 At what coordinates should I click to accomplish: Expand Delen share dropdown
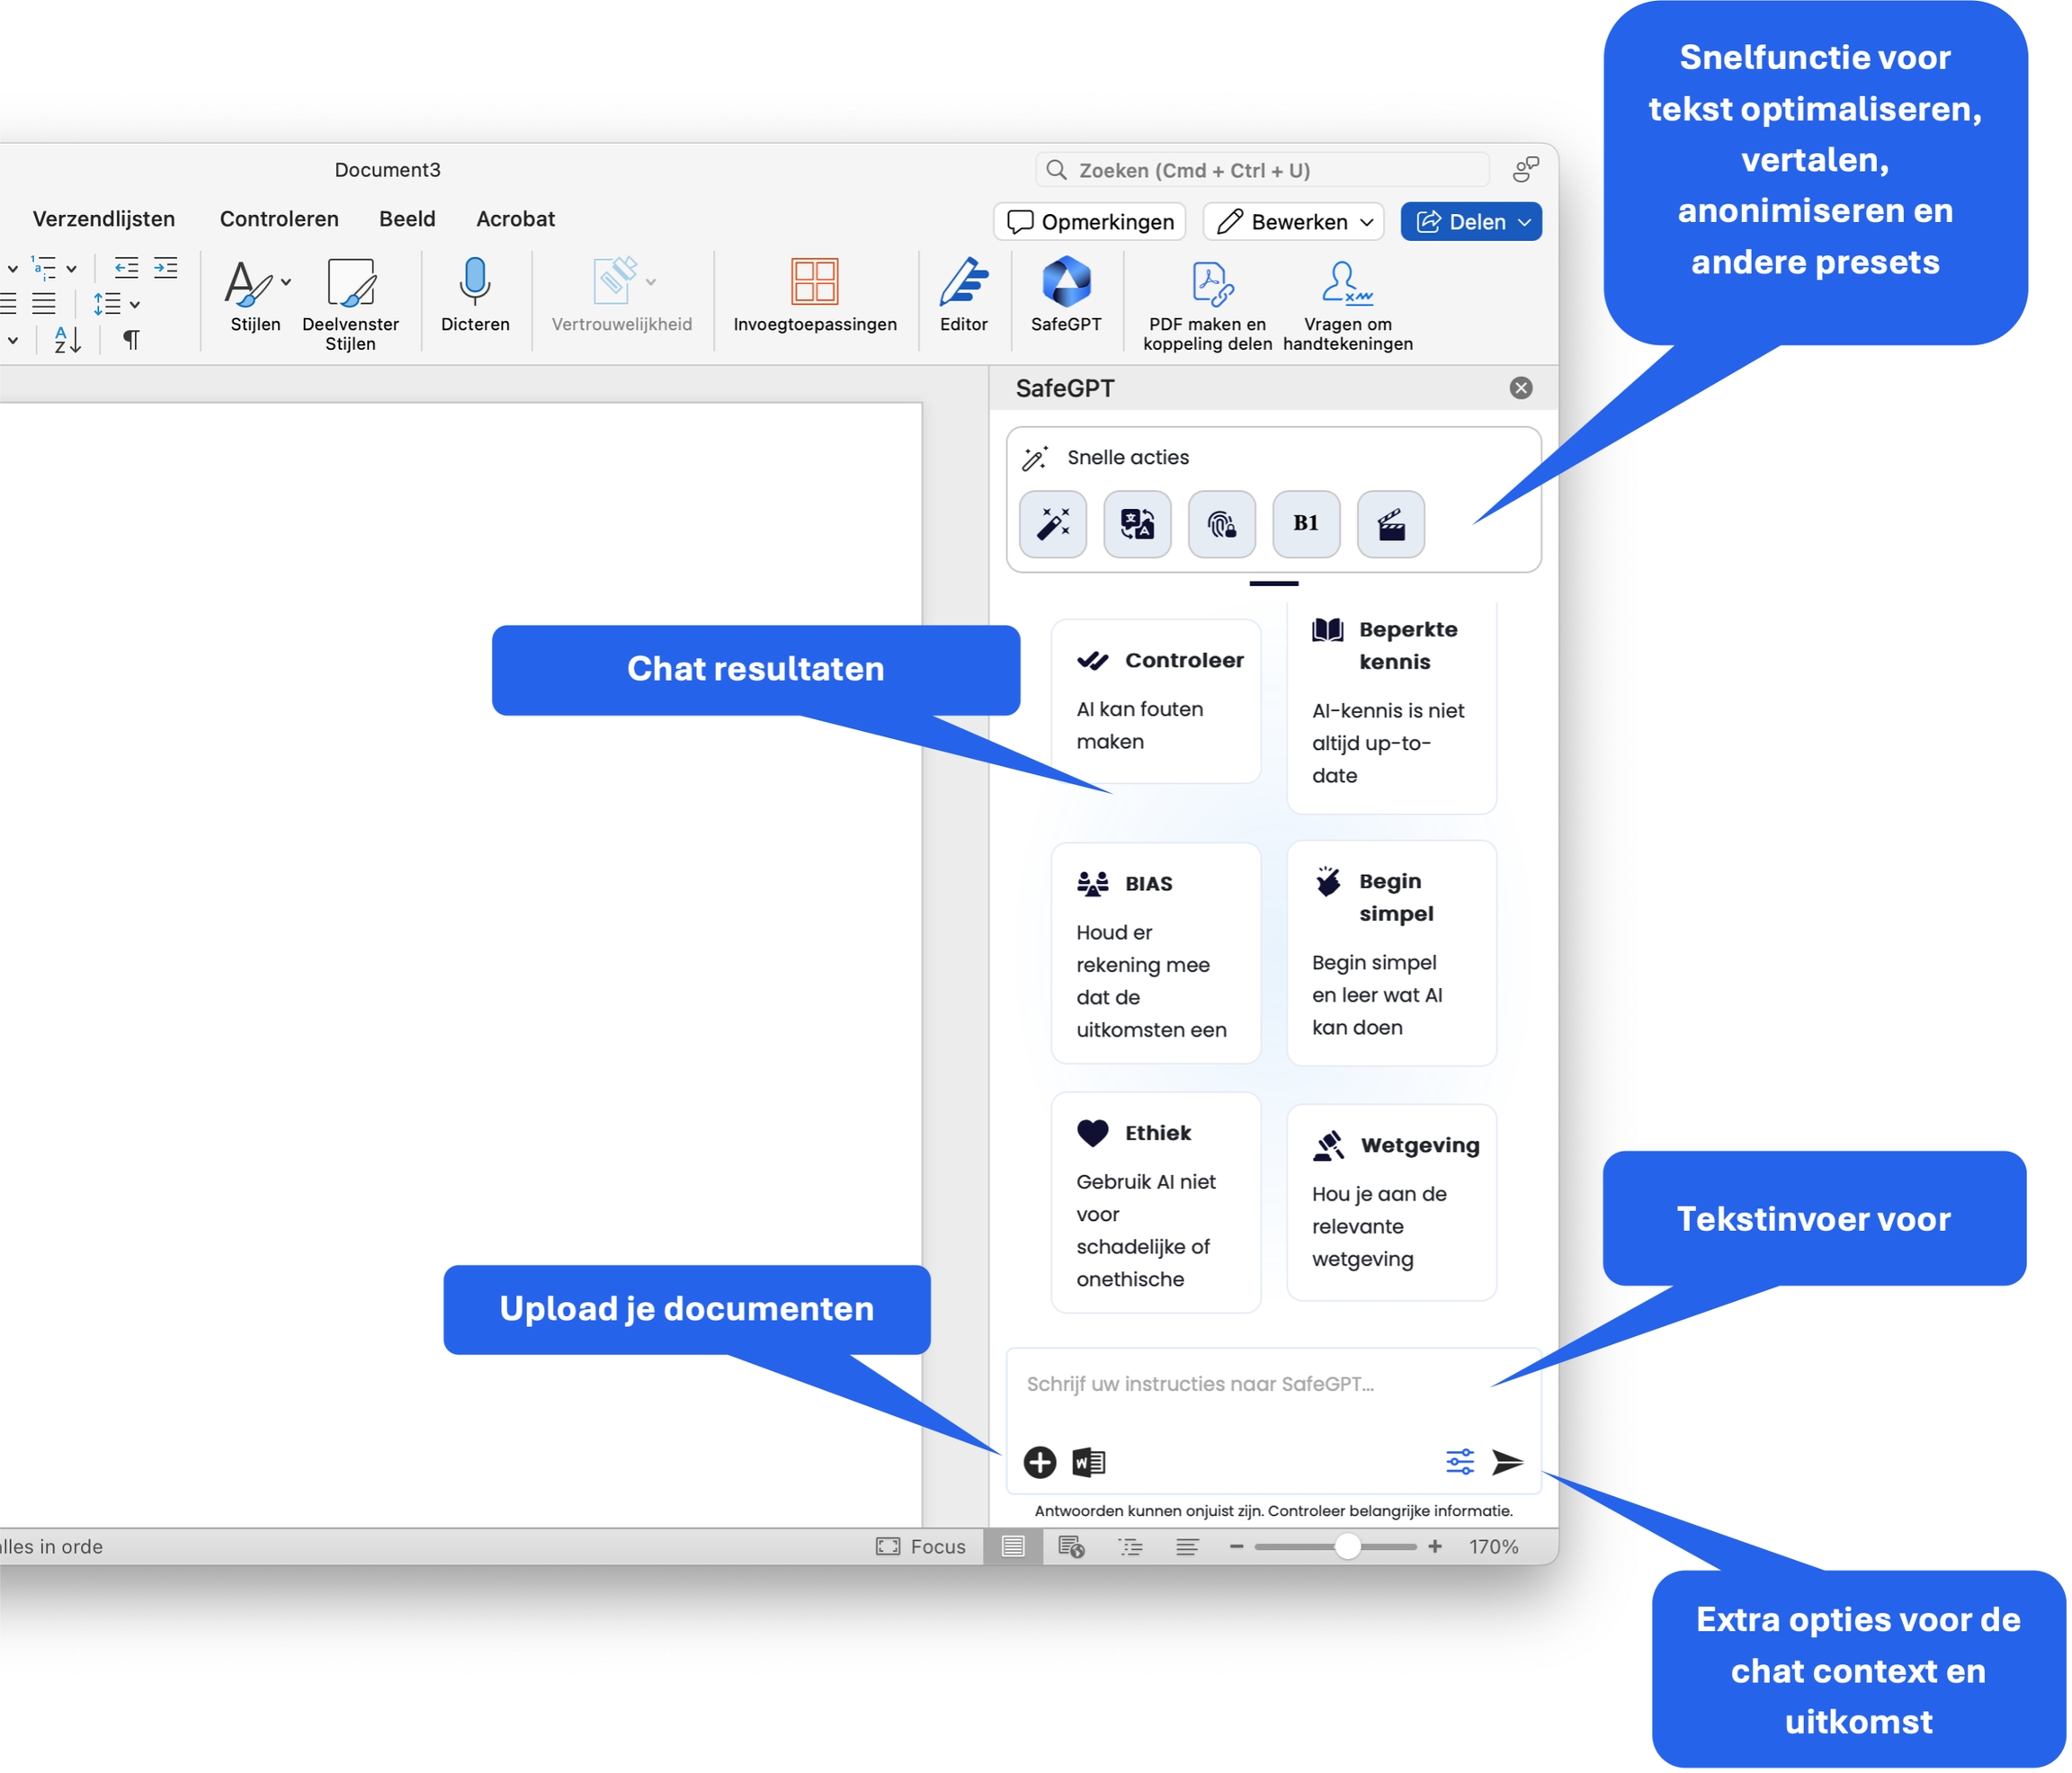coord(1525,222)
